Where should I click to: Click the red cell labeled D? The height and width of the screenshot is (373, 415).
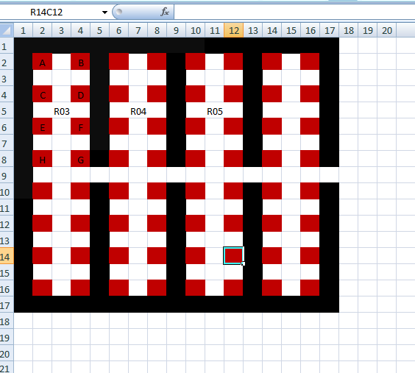point(80,94)
